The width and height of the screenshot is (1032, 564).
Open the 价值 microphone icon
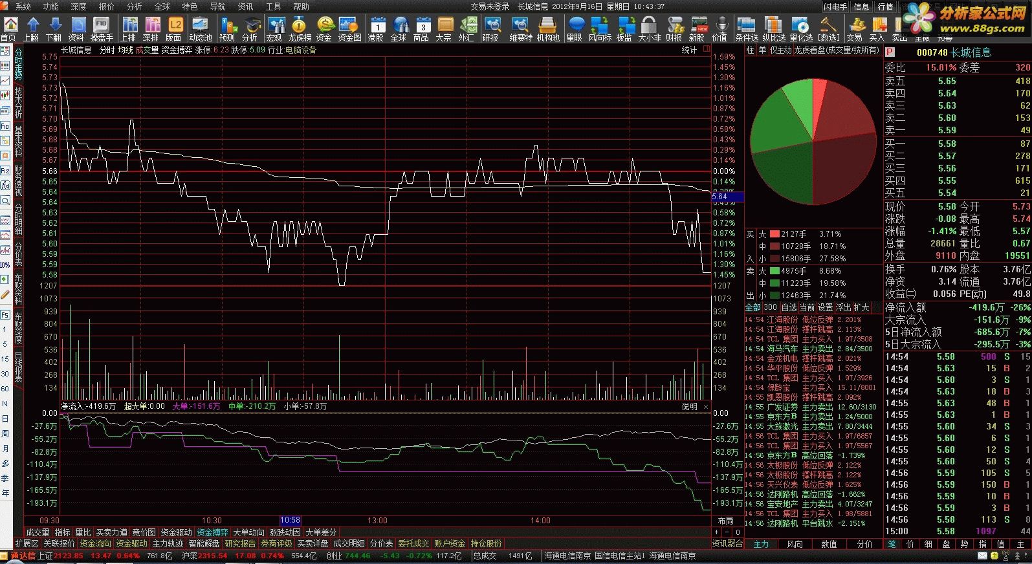point(719,29)
